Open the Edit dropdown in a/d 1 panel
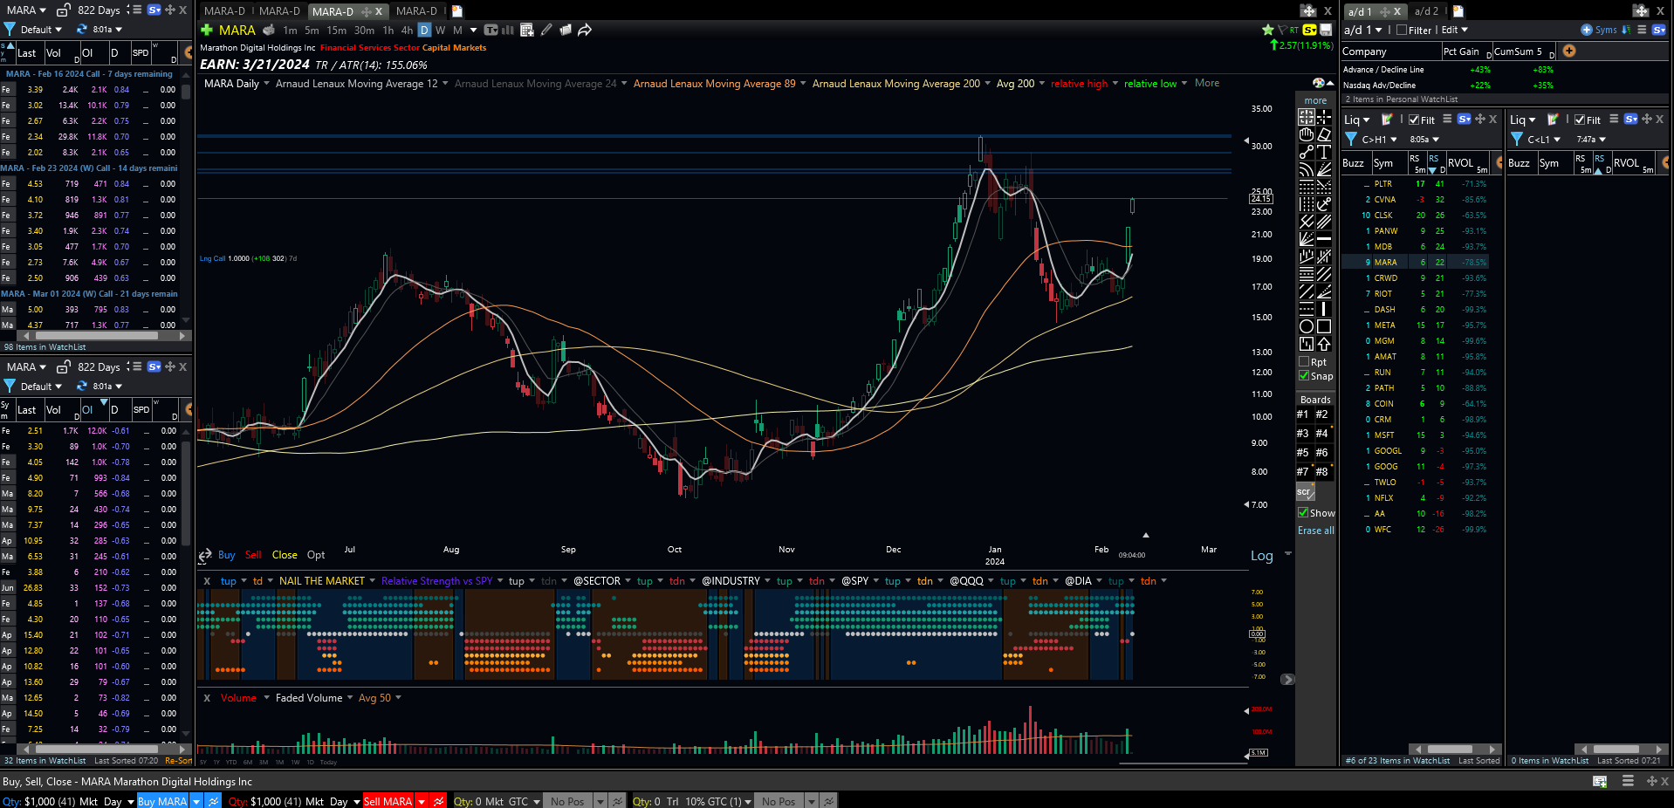The width and height of the screenshot is (1674, 808). click(x=1454, y=30)
